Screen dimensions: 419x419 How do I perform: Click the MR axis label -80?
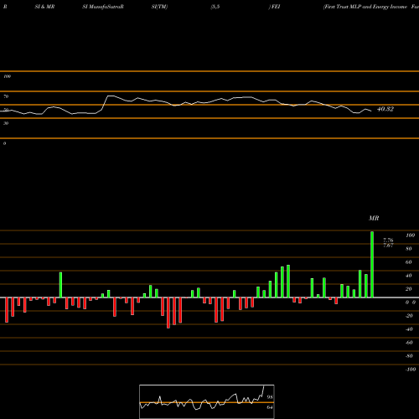[x=409, y=356]
